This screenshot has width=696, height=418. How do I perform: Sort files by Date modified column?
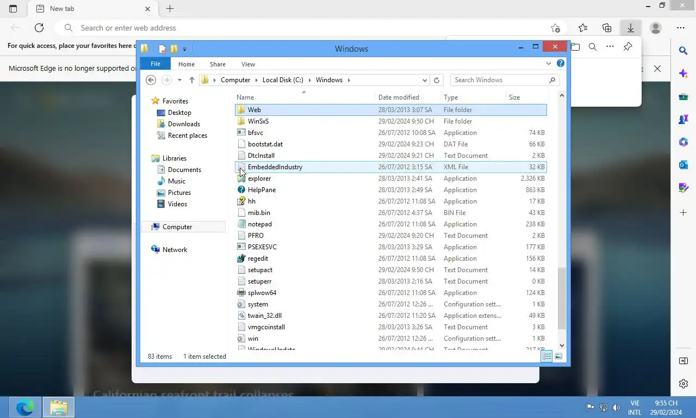tap(399, 97)
